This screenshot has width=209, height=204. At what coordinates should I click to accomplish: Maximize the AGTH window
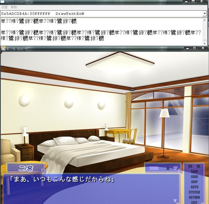click(x=193, y=1)
